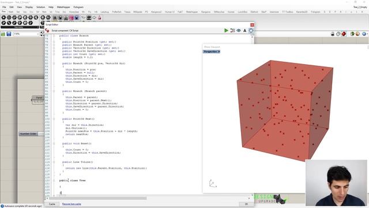Toggle the wireframe preview canvas icon

338,34
